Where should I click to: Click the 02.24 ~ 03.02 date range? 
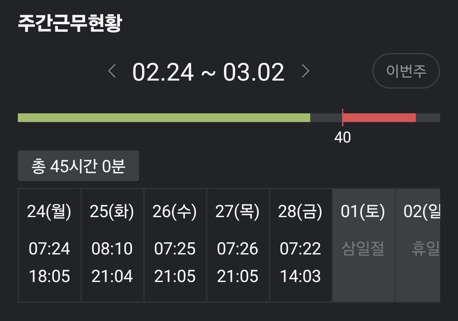[x=208, y=72]
